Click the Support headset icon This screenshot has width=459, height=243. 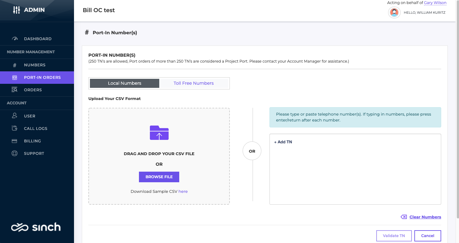click(15, 153)
